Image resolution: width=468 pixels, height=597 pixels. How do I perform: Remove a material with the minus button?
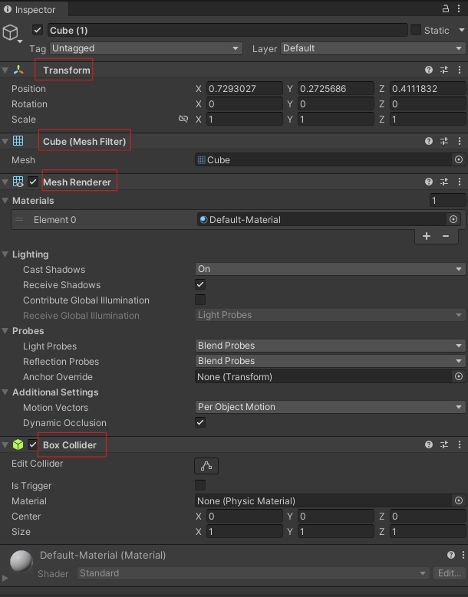click(x=446, y=236)
